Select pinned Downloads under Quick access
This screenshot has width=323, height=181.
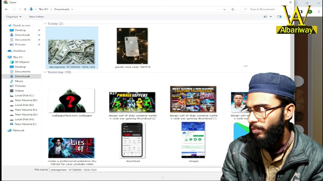[22, 35]
